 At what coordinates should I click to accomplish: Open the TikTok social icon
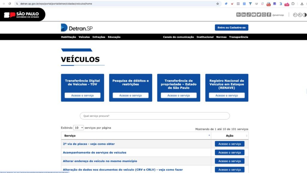click(x=249, y=15)
